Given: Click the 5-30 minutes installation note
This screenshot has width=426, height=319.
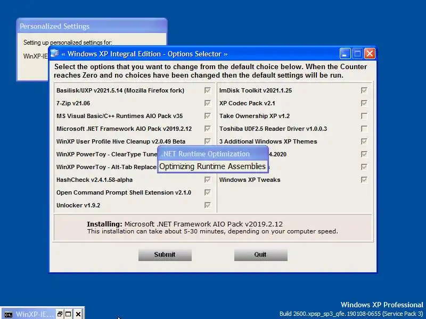Looking at the screenshot, I should (x=212, y=231).
